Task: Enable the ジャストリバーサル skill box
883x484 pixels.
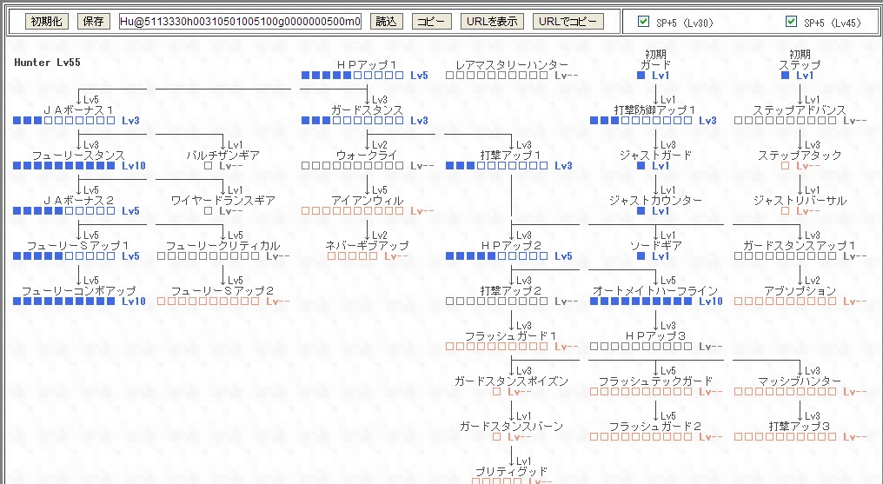Action: [785, 211]
